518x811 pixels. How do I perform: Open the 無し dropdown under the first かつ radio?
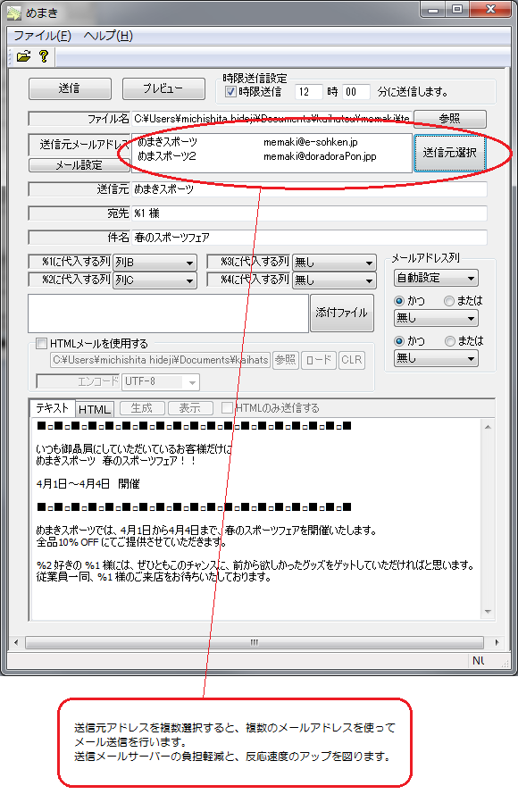click(436, 318)
